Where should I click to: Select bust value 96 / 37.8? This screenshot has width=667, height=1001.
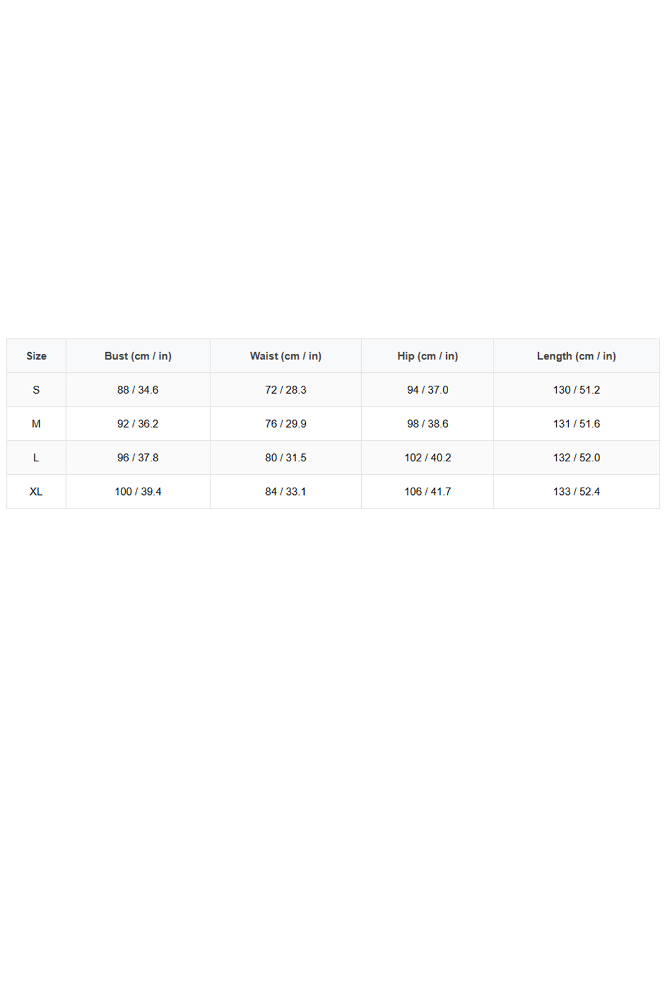[138, 458]
